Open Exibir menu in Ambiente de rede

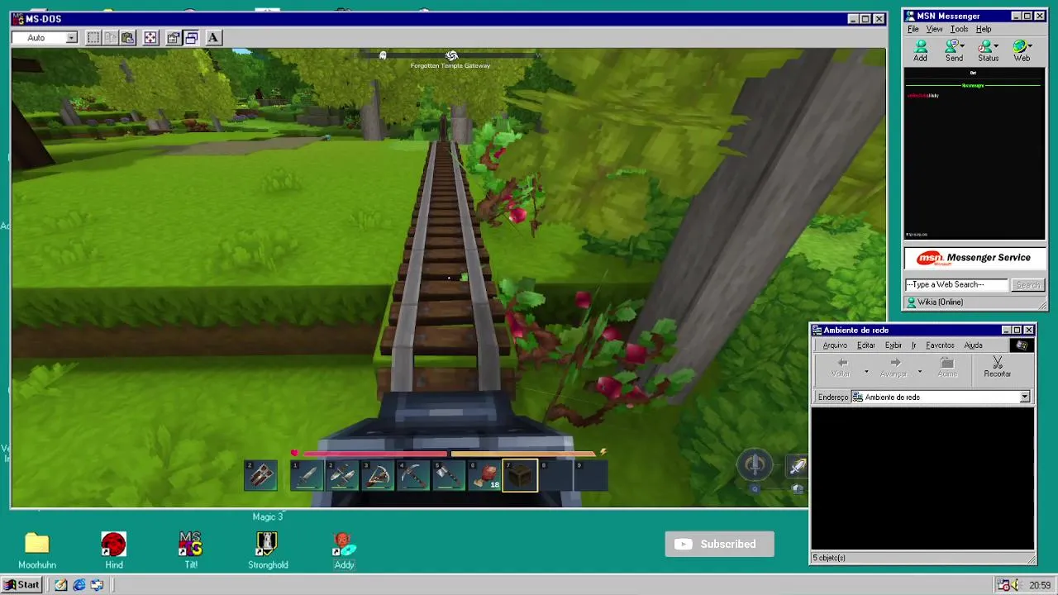pos(893,345)
